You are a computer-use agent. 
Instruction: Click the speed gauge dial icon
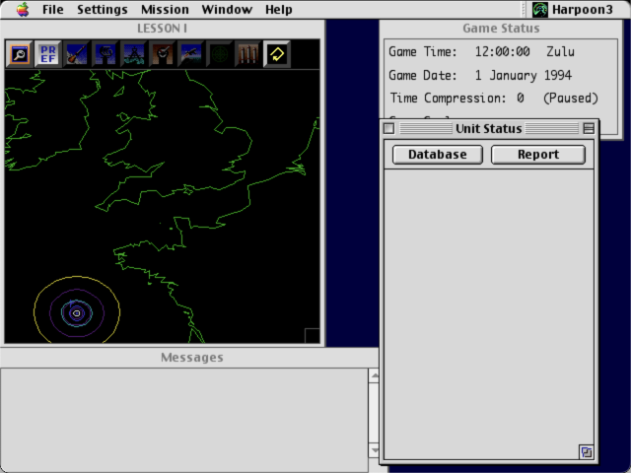click(162, 54)
